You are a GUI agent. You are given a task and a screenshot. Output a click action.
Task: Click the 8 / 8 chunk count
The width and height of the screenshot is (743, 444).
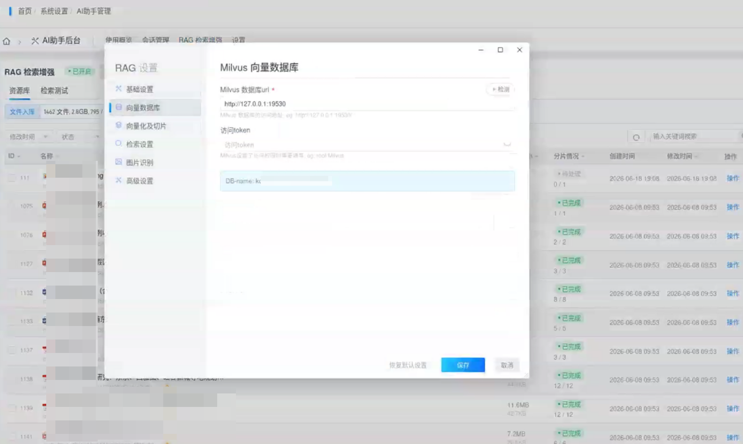(560, 300)
